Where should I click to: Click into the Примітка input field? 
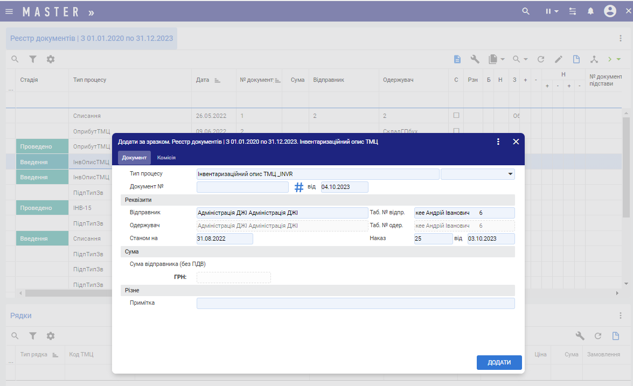point(356,304)
